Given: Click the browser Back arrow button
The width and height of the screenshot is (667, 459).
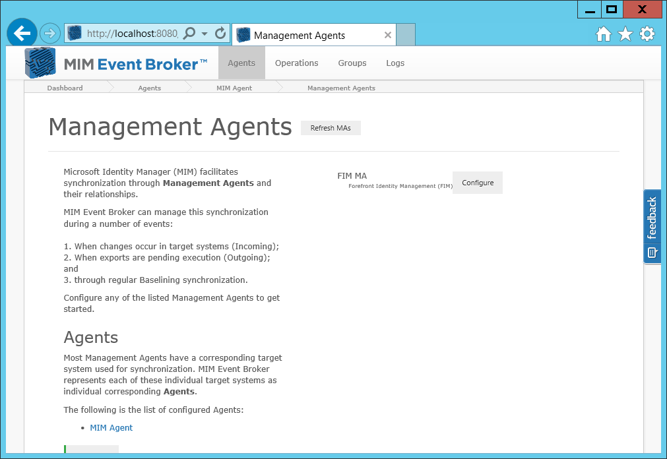Looking at the screenshot, I should [22, 33].
